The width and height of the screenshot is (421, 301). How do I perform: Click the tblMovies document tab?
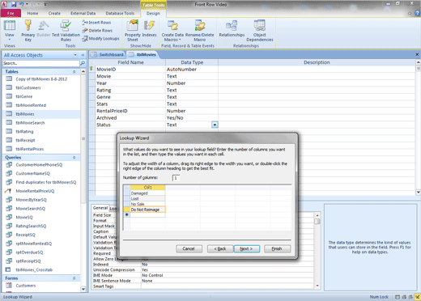pos(143,54)
